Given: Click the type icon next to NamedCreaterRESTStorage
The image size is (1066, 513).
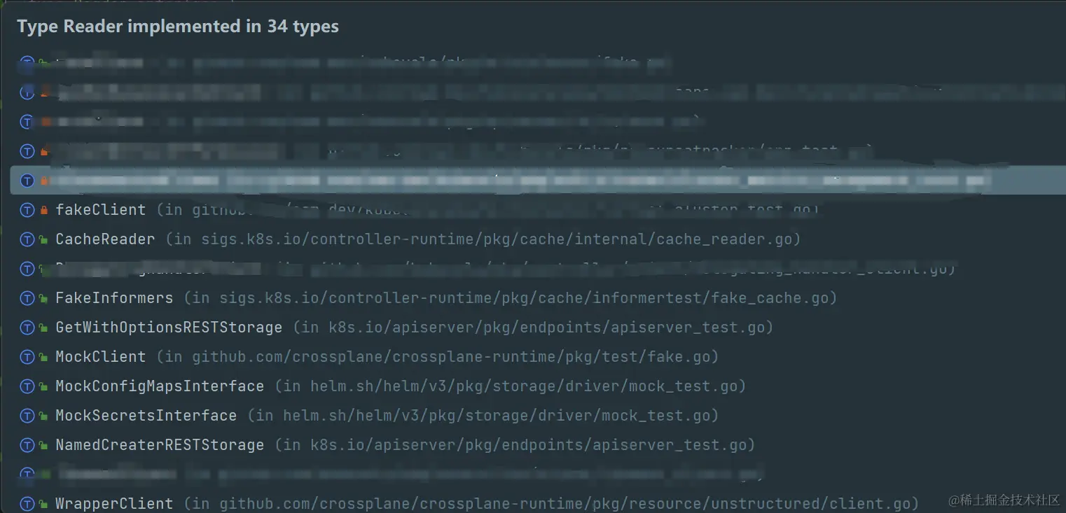Looking at the screenshot, I should coord(27,445).
